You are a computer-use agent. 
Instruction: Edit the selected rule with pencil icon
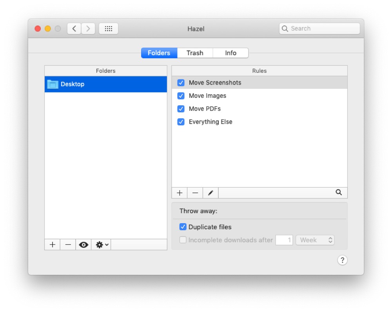(x=211, y=193)
